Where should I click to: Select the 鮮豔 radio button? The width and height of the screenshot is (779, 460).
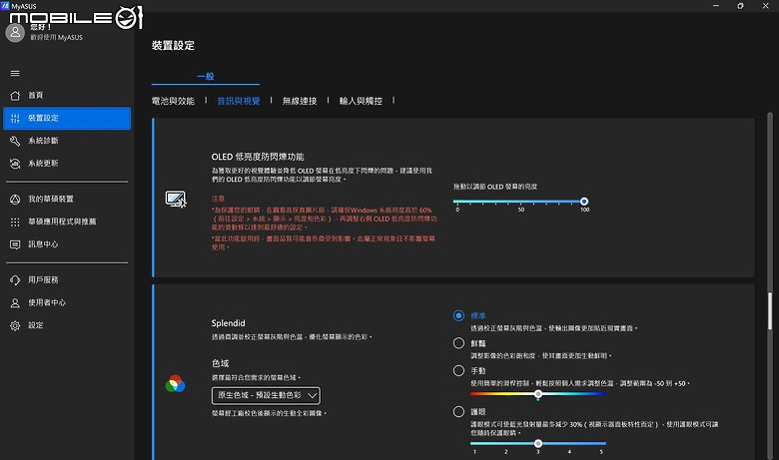[458, 343]
